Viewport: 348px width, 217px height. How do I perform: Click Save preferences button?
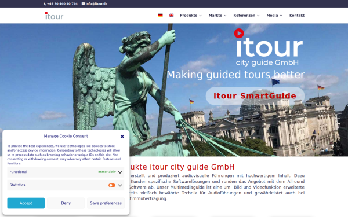coord(106,203)
